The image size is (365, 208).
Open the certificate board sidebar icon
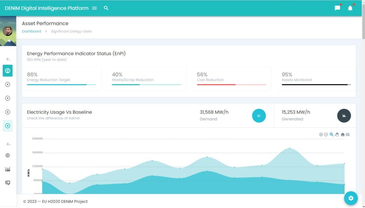tap(7, 183)
